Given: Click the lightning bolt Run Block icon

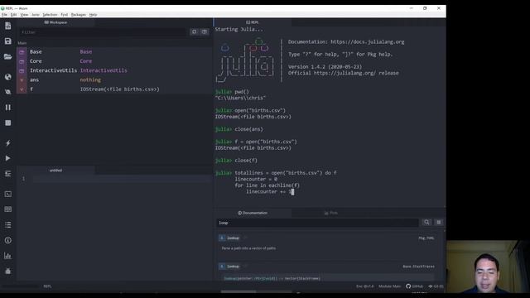Looking at the screenshot, I should pyautogui.click(x=7, y=143).
